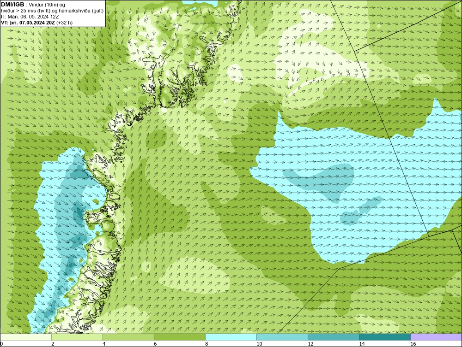Click the scale label '10'

click(259, 344)
